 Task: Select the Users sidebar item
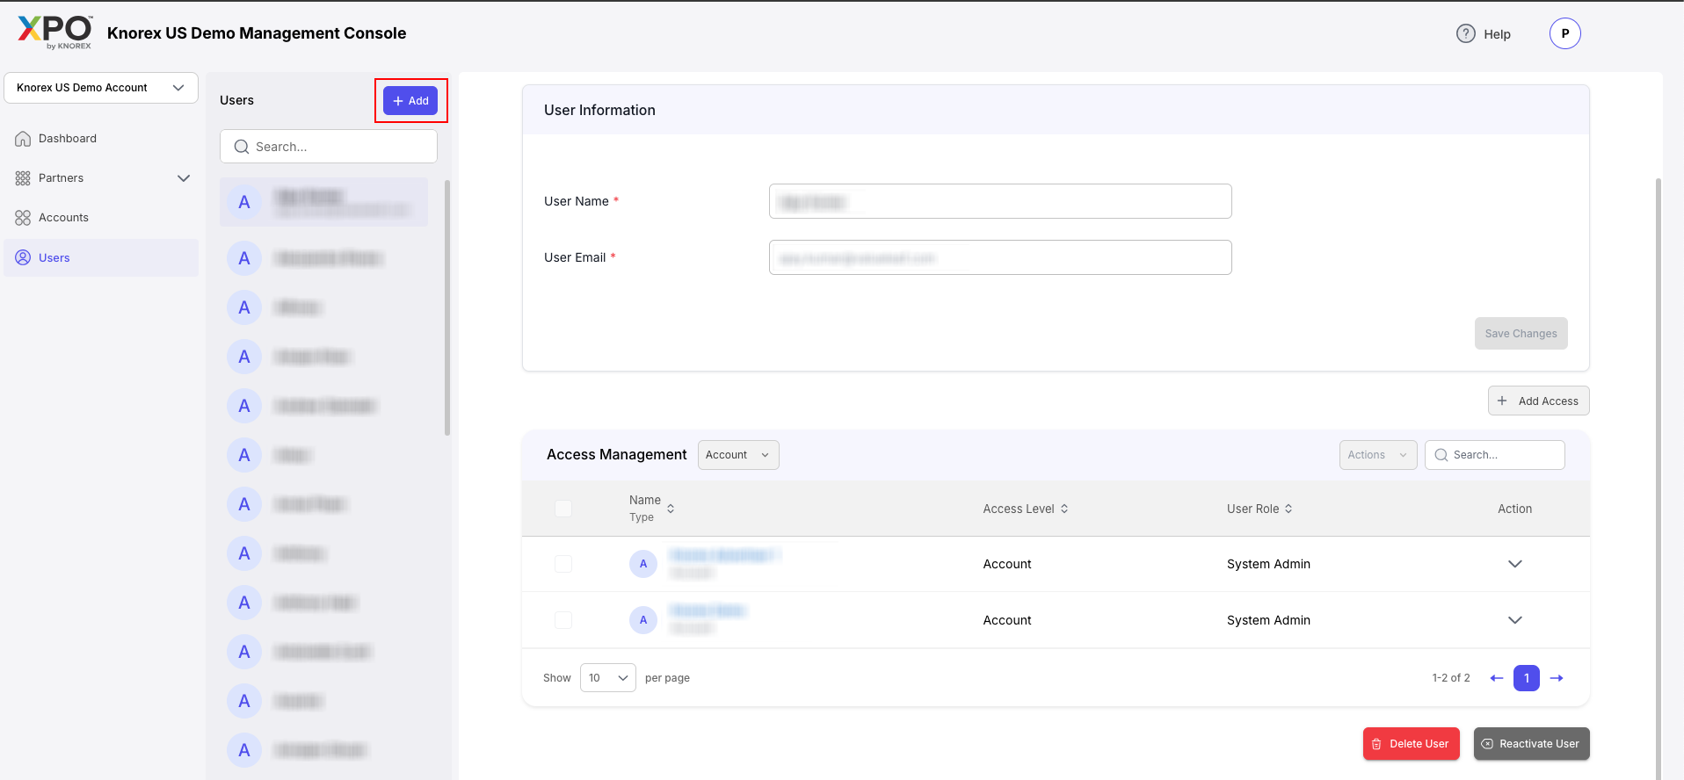[101, 257]
